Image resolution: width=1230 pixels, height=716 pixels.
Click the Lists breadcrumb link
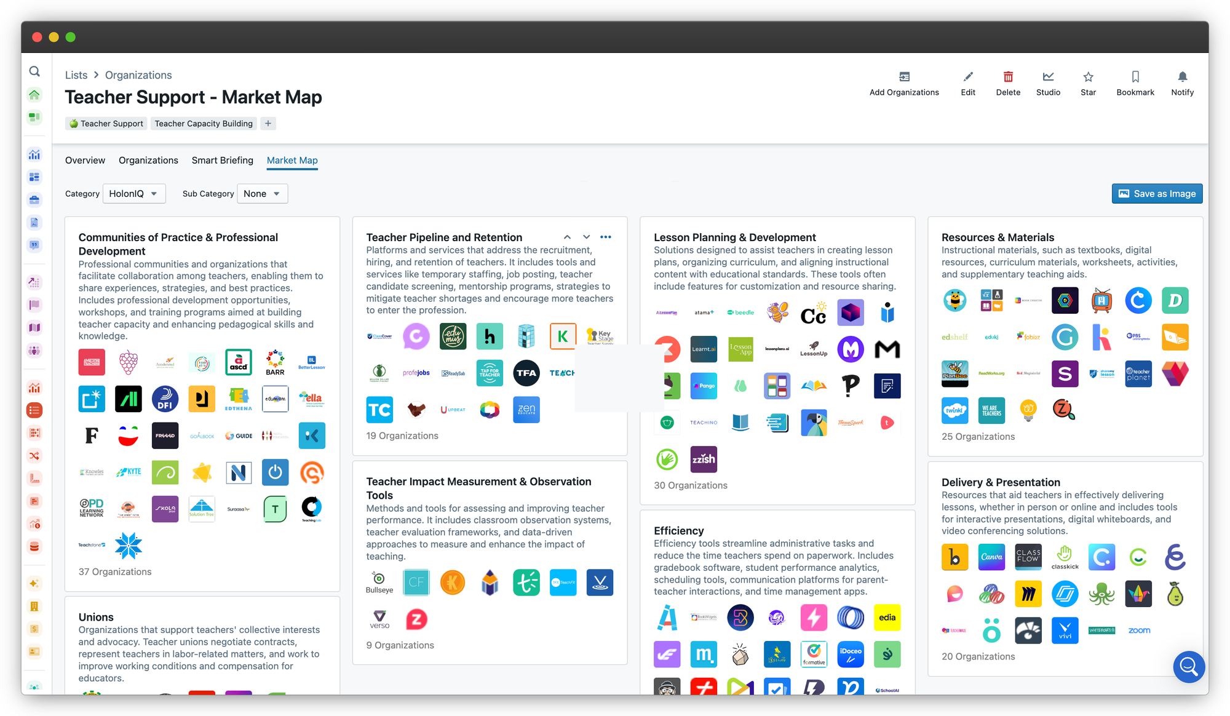click(x=76, y=75)
